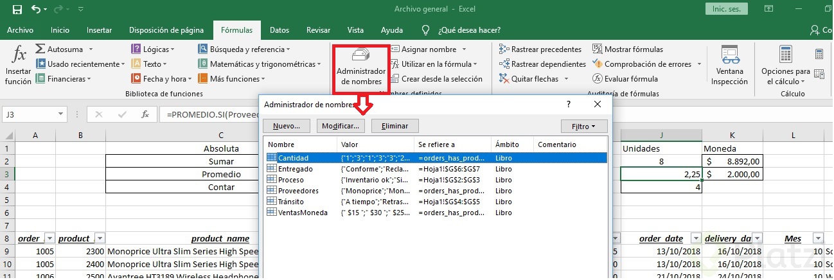Select the VentasMoneda name row
The image size is (834, 280).
coord(435,213)
